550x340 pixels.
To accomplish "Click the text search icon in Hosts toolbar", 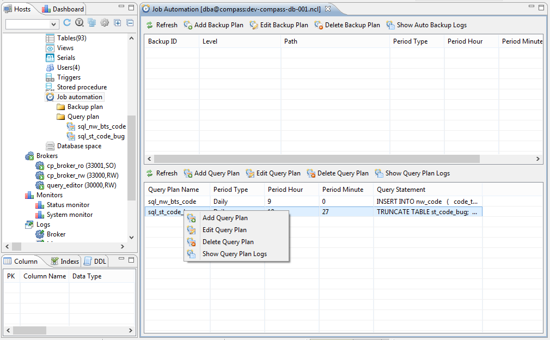I will [80, 23].
